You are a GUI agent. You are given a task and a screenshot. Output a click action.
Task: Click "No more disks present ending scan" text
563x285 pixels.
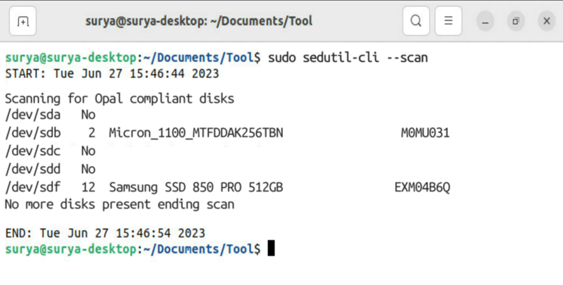point(120,204)
